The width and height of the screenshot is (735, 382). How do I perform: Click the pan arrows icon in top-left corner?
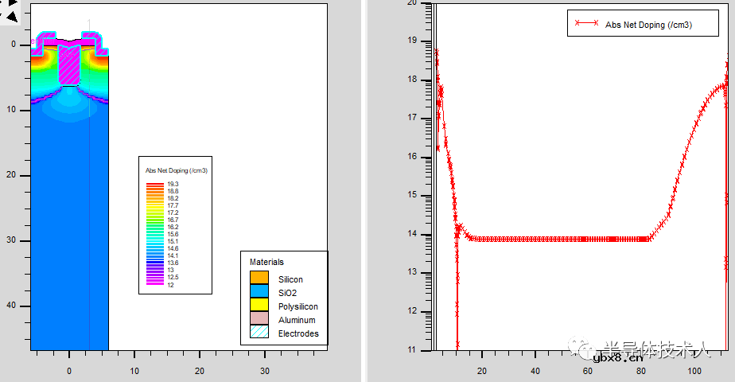[6, 6]
